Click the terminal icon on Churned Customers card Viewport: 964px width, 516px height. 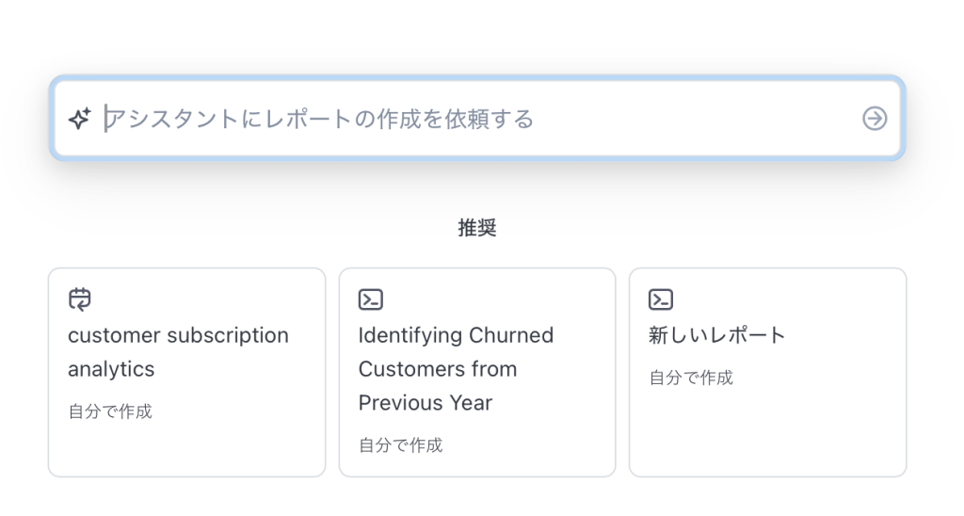371,299
